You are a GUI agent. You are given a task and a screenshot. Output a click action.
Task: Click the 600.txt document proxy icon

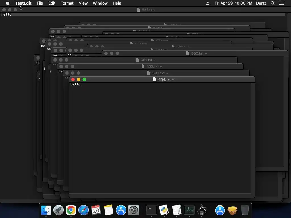(188, 53)
